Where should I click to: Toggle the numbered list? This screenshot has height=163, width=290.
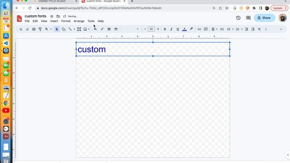237,29
